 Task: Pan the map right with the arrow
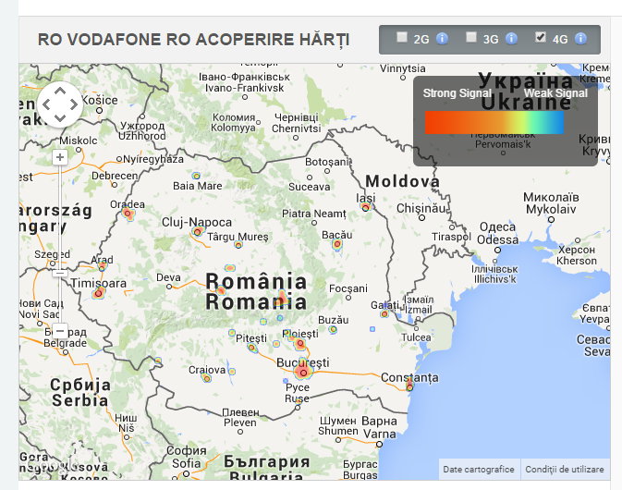[74, 104]
